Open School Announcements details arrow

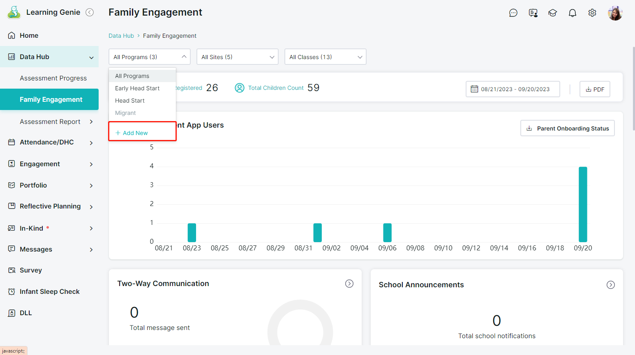click(611, 285)
